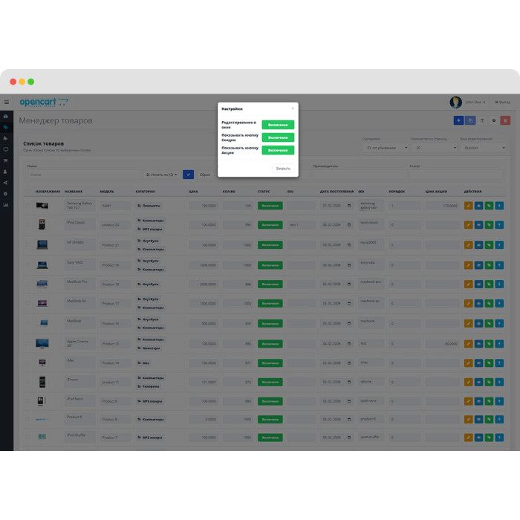Click the blue eye view icon for iPod Classic
520x520 pixels.
[478, 225]
